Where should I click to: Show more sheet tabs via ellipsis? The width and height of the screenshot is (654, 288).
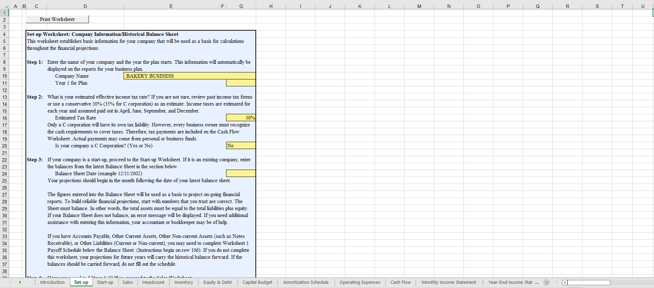click(537, 282)
